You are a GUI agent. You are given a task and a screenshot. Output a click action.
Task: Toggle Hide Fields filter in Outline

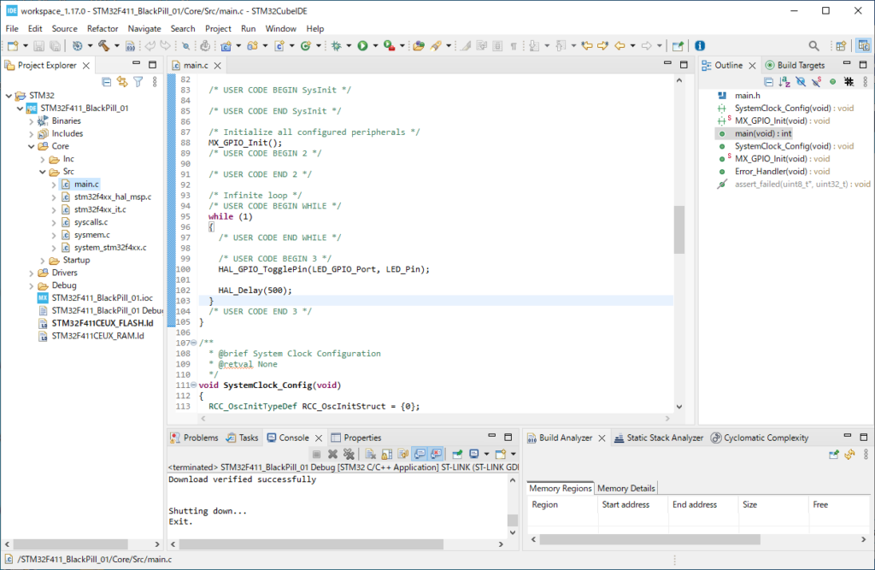[x=801, y=82]
